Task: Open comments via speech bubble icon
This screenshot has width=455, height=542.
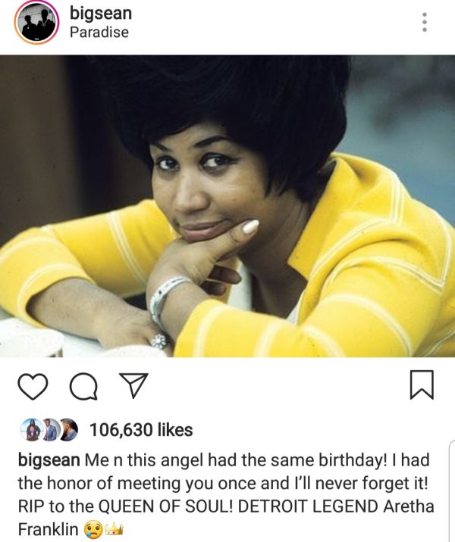Action: 83,387
